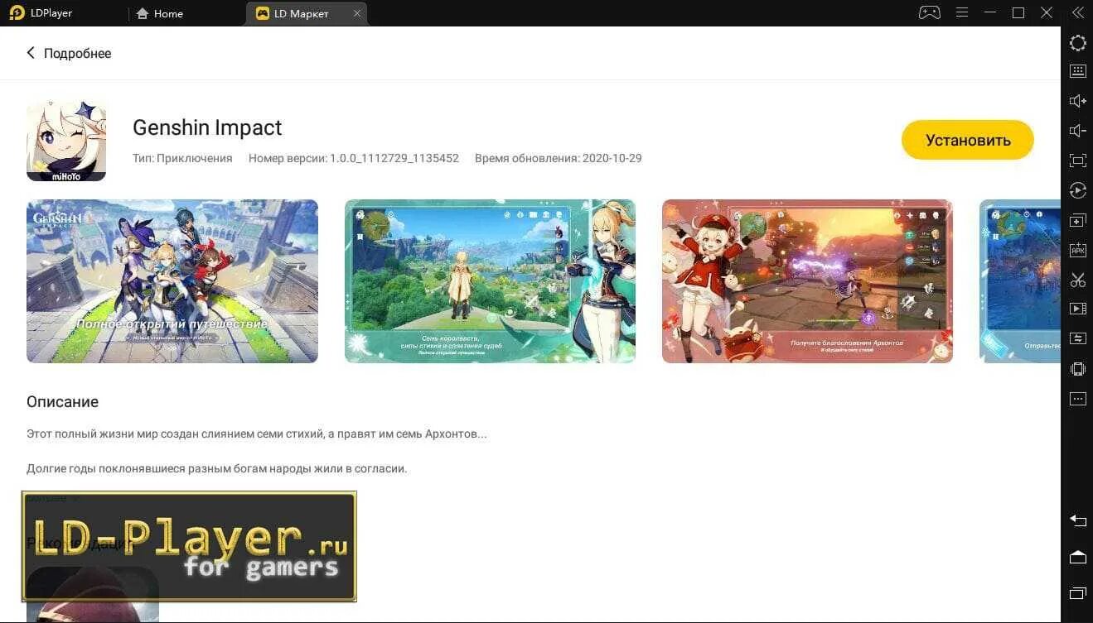Open the shared folder / sync icon
Image resolution: width=1093 pixels, height=623 pixels.
1077,338
